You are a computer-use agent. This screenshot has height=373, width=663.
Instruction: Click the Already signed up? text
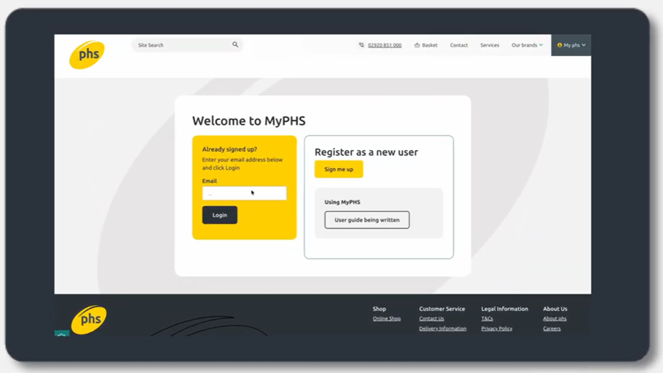click(x=229, y=149)
